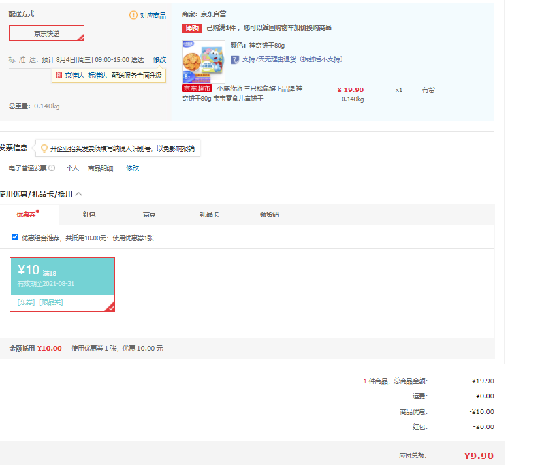
Task: Click the lightbulb tip icon in invoice notice
Action: tap(44, 149)
